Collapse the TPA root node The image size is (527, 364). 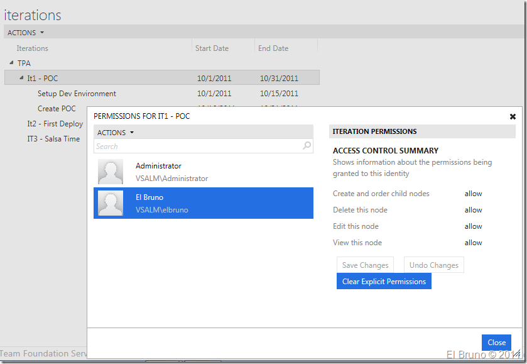pos(11,63)
